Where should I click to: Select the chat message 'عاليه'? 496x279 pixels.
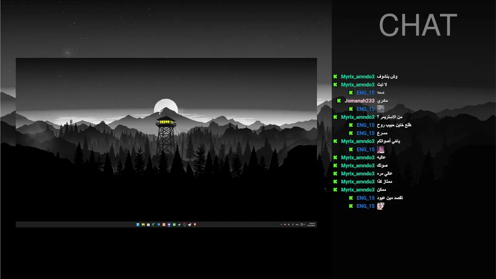coord(381,157)
